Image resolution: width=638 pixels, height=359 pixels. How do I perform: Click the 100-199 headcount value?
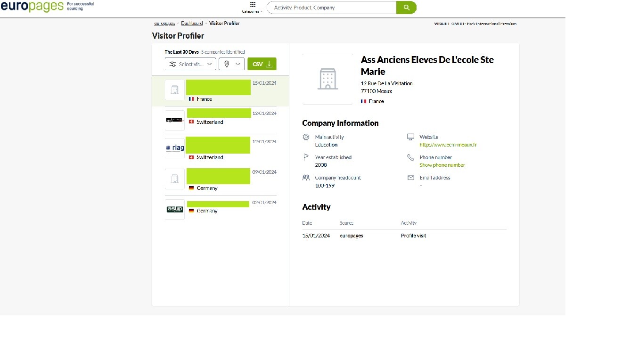coord(325,186)
